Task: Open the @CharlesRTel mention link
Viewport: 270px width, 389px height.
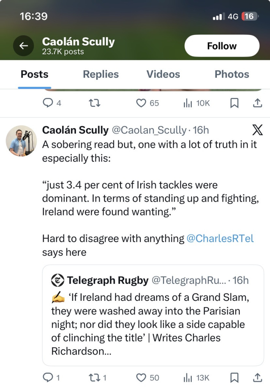Action: [x=220, y=239]
